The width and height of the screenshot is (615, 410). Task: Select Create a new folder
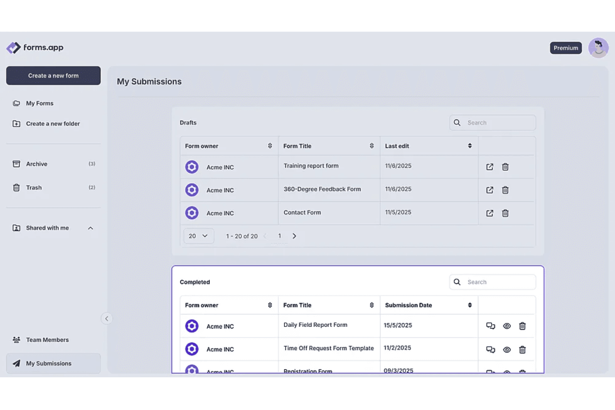pos(53,124)
